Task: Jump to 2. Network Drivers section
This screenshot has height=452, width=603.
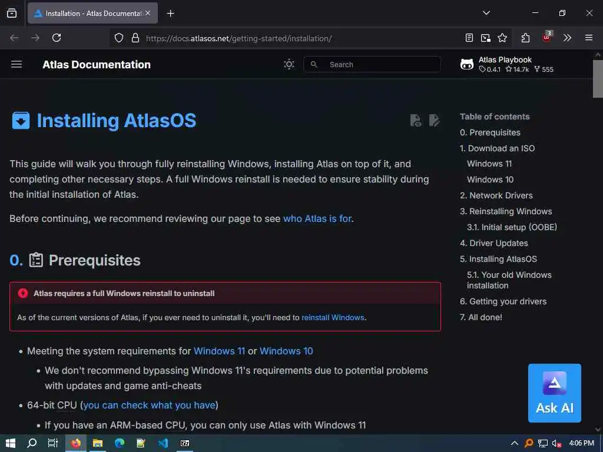Action: pos(496,195)
